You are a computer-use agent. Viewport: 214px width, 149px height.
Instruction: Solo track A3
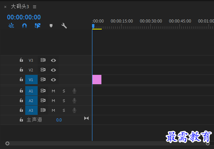64,110
